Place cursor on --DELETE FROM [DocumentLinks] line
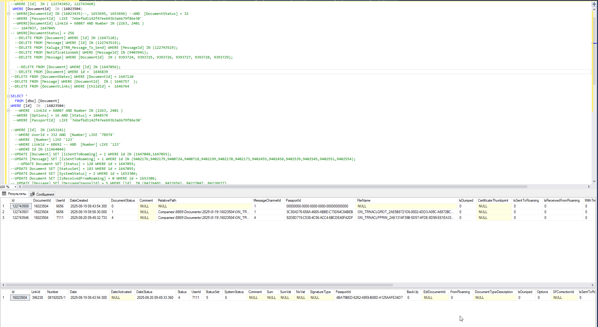 [x=70, y=86]
